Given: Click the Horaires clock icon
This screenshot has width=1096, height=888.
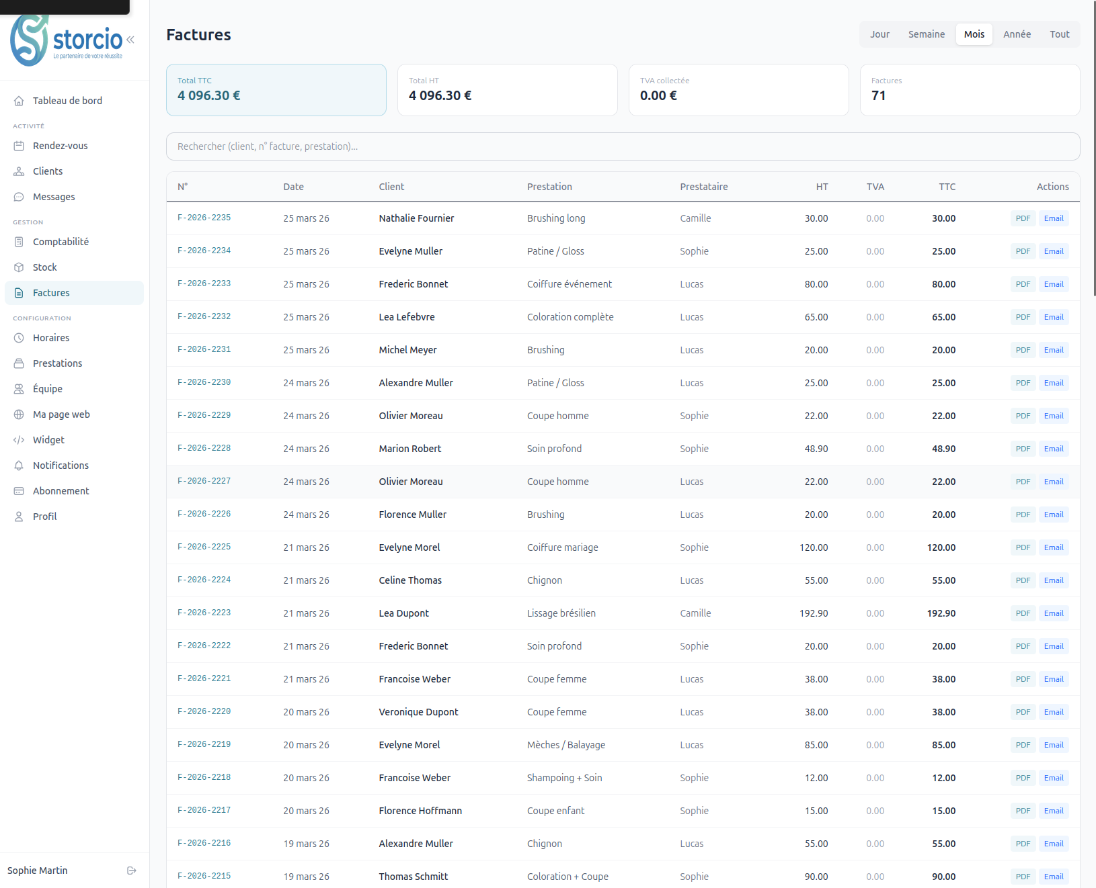Looking at the screenshot, I should 19,338.
